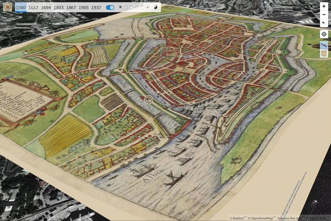Open the 1867 historical map

(71, 8)
